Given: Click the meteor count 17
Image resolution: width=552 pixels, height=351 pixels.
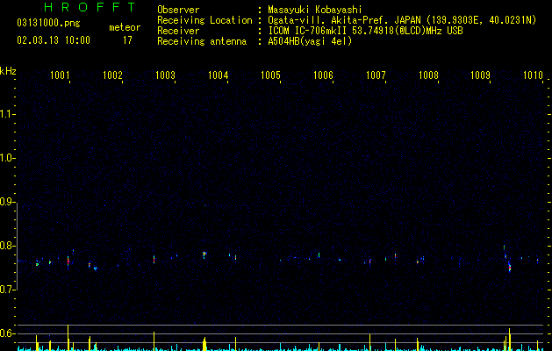Looking at the screenshot, I should (127, 40).
